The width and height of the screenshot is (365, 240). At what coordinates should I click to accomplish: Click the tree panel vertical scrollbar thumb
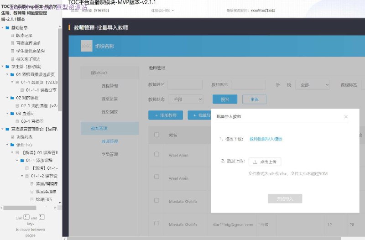(60, 70)
